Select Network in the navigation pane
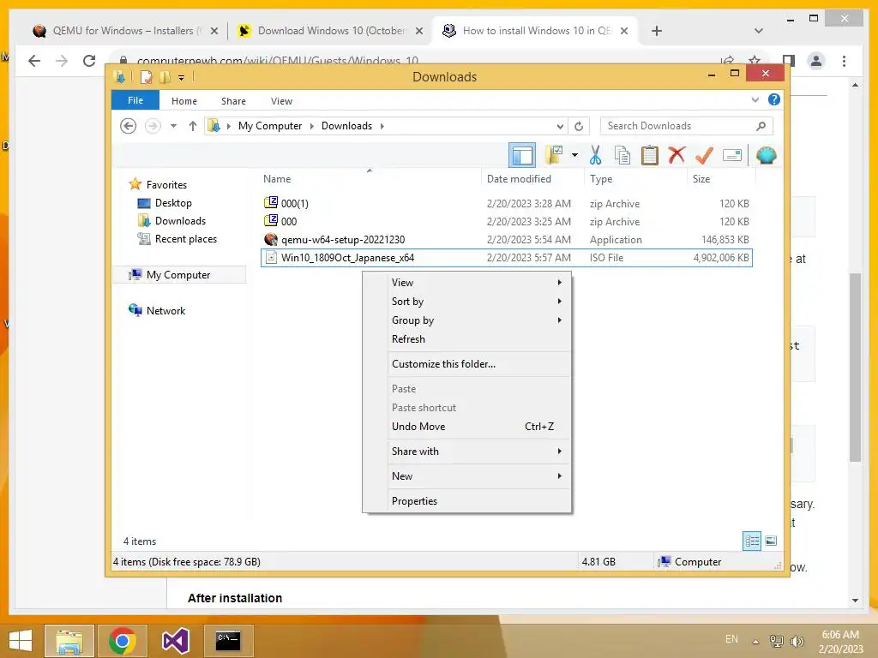This screenshot has height=658, width=878. coord(165,310)
